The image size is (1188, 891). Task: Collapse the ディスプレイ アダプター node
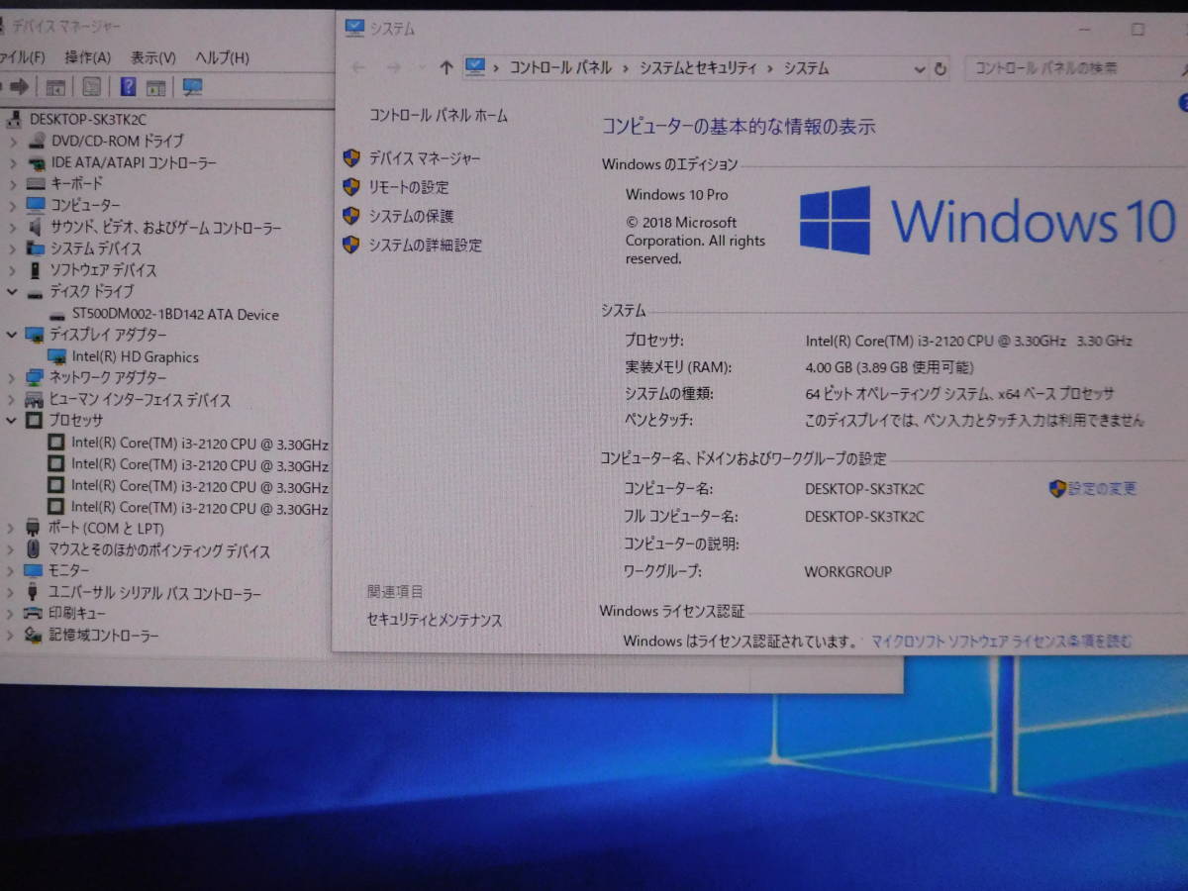pos(12,335)
